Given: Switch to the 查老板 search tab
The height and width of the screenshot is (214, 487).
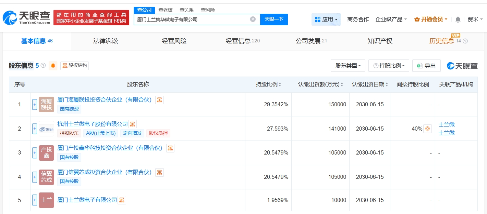Looking at the screenshot, I should tap(166, 10).
